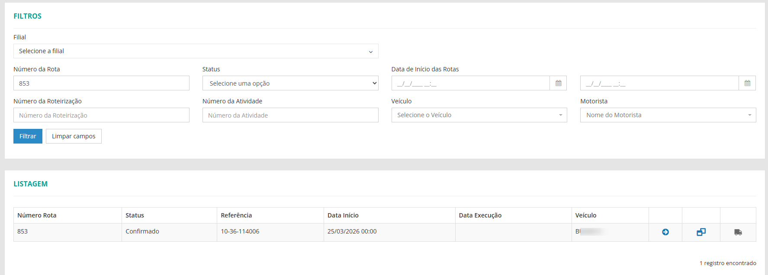Open calendar picker for start date

click(x=558, y=83)
